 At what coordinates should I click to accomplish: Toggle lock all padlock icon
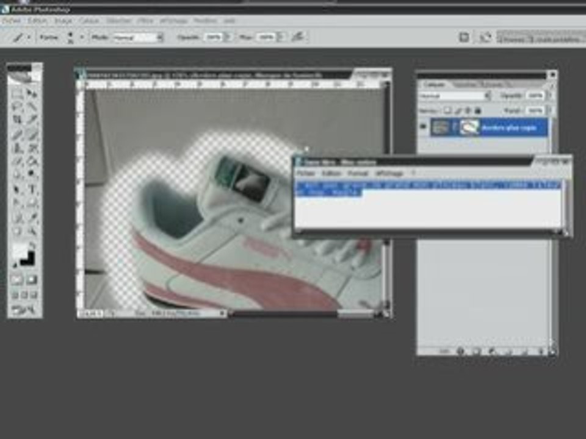pos(477,110)
